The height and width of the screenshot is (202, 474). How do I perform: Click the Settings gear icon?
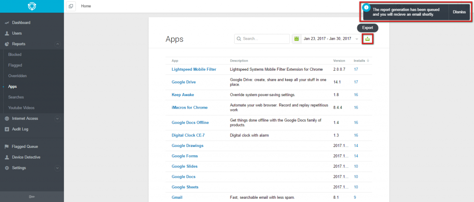point(7,168)
